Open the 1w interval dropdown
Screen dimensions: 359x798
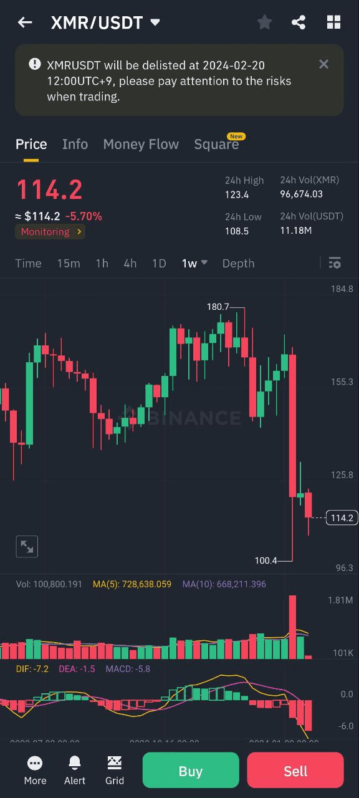[194, 263]
